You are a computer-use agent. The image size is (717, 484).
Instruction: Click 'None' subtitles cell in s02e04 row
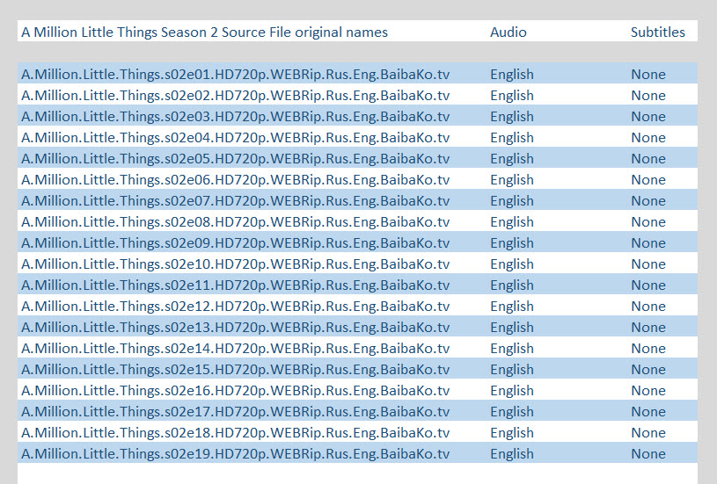(x=648, y=137)
